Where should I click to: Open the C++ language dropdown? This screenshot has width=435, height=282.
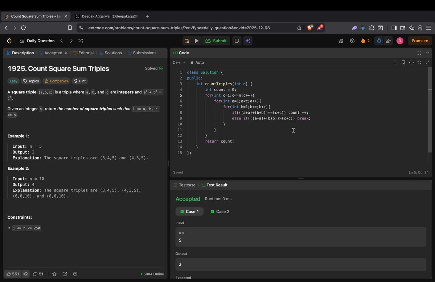click(x=178, y=63)
